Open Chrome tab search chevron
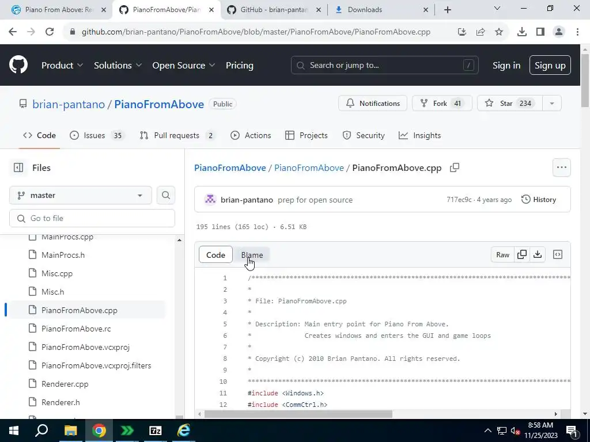Image resolution: width=590 pixels, height=442 pixels. pyautogui.click(x=497, y=8)
